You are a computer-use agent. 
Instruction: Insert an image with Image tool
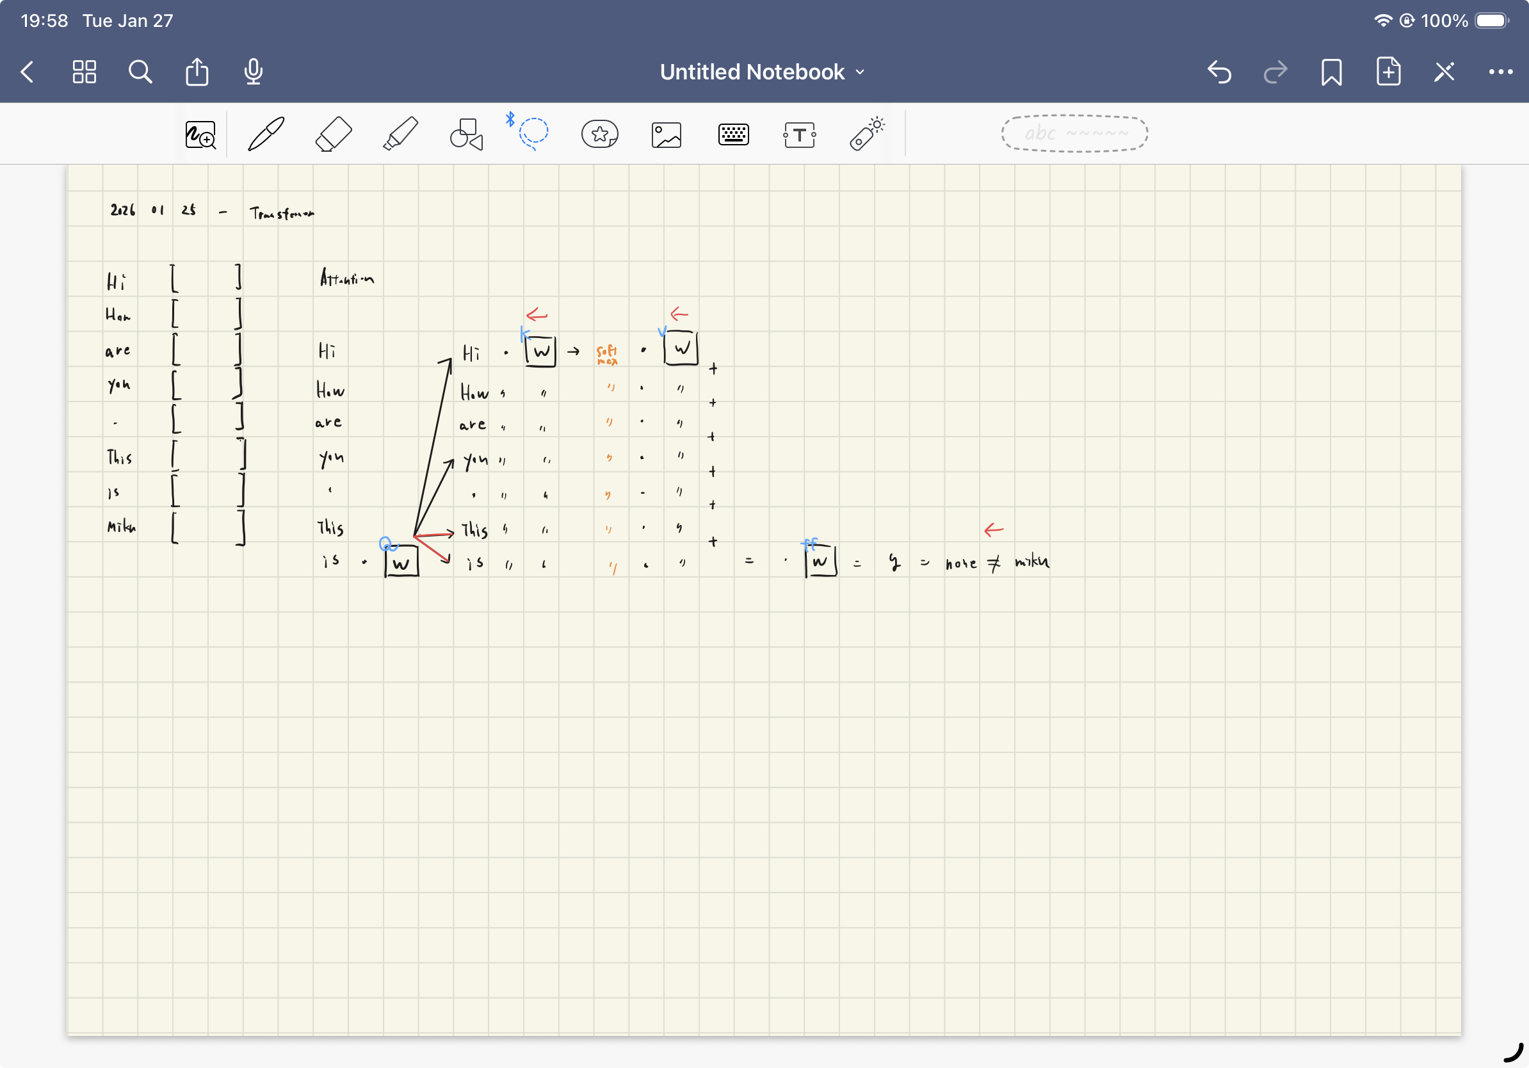click(x=666, y=134)
